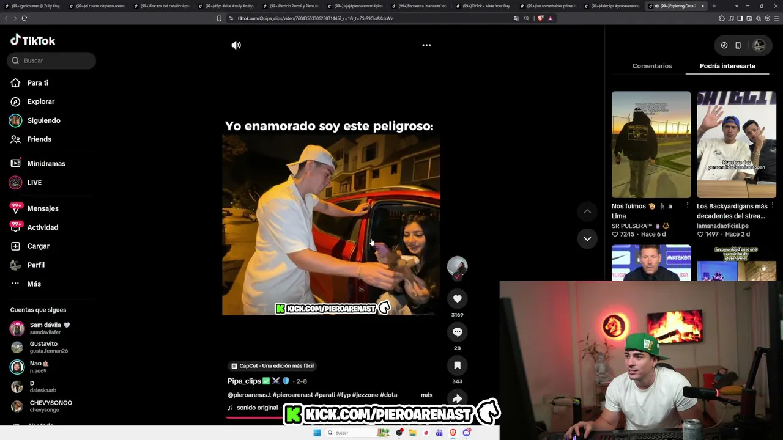
Task: Open Brave browser from the taskbar
Action: tap(453, 433)
